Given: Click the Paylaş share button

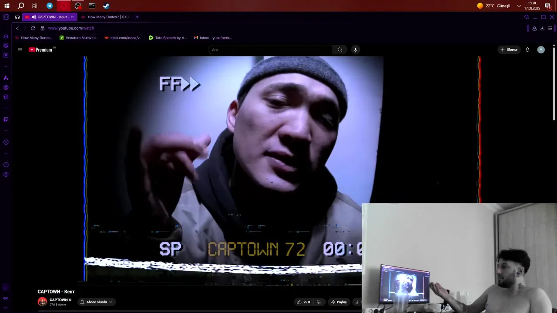Looking at the screenshot, I should (x=339, y=302).
